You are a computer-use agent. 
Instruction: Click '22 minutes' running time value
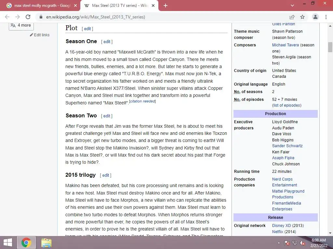pyautogui.click(x=282, y=172)
